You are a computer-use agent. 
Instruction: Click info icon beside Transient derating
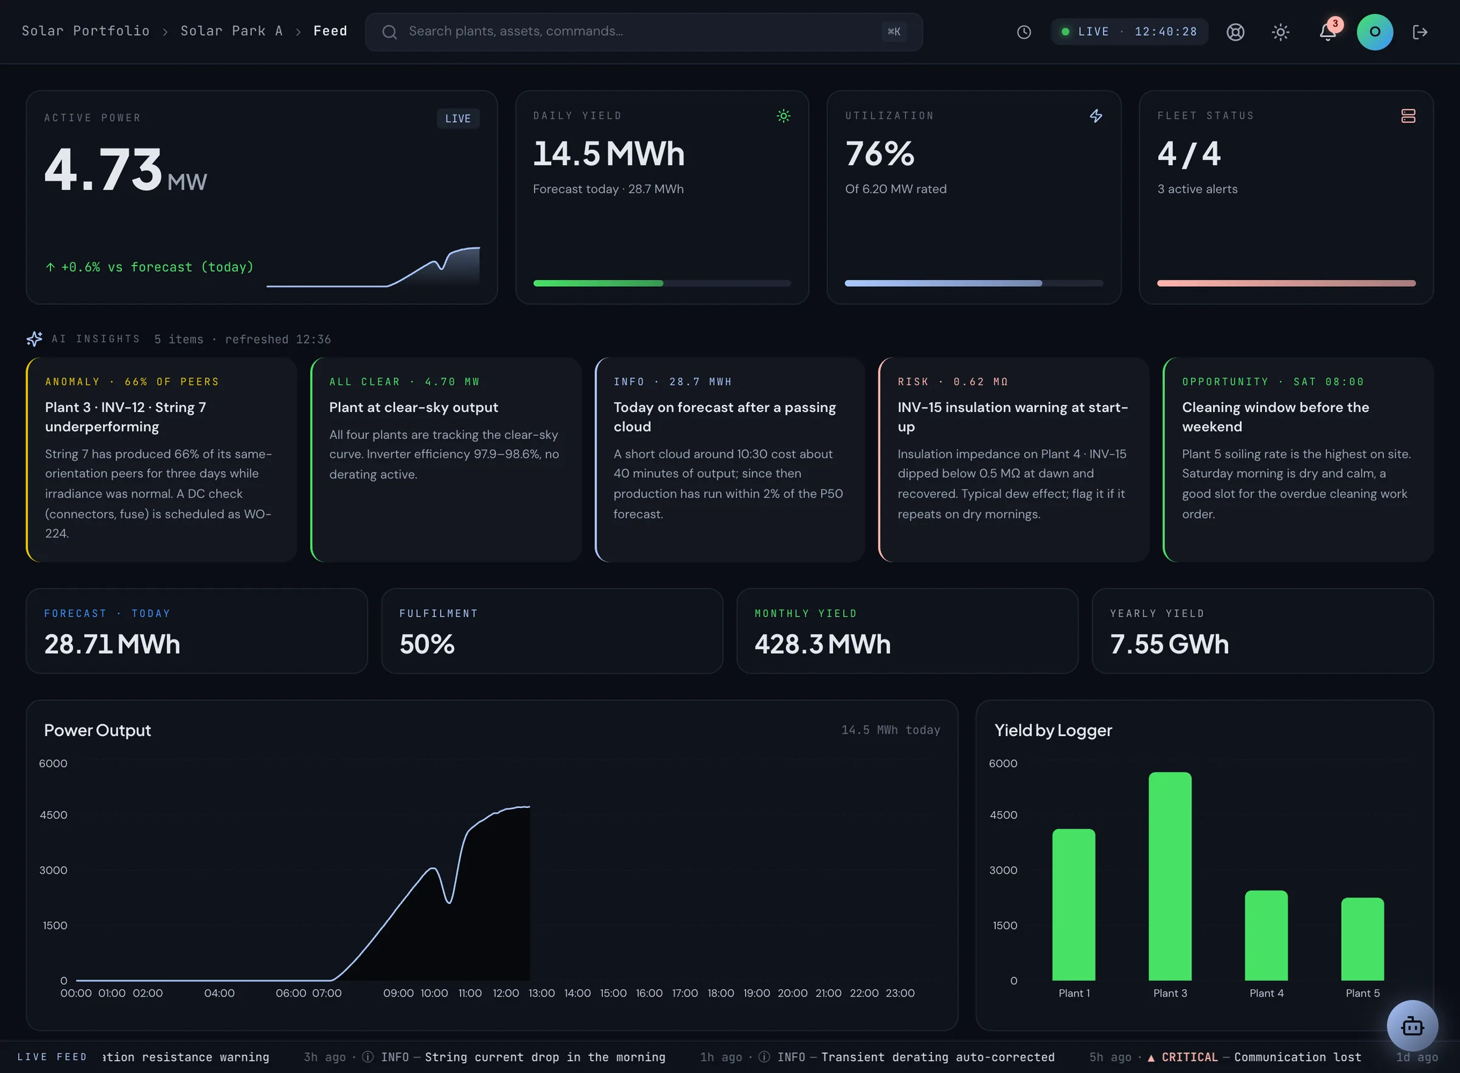pos(764,1057)
